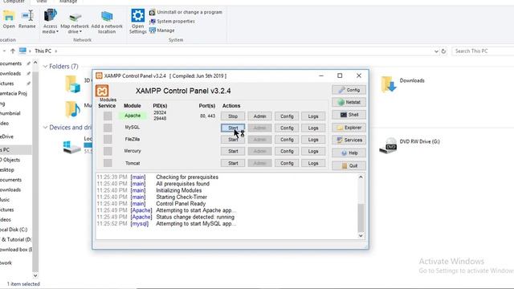Toggle Apache service install checkbox
The width and height of the screenshot is (514, 289).
point(108,116)
